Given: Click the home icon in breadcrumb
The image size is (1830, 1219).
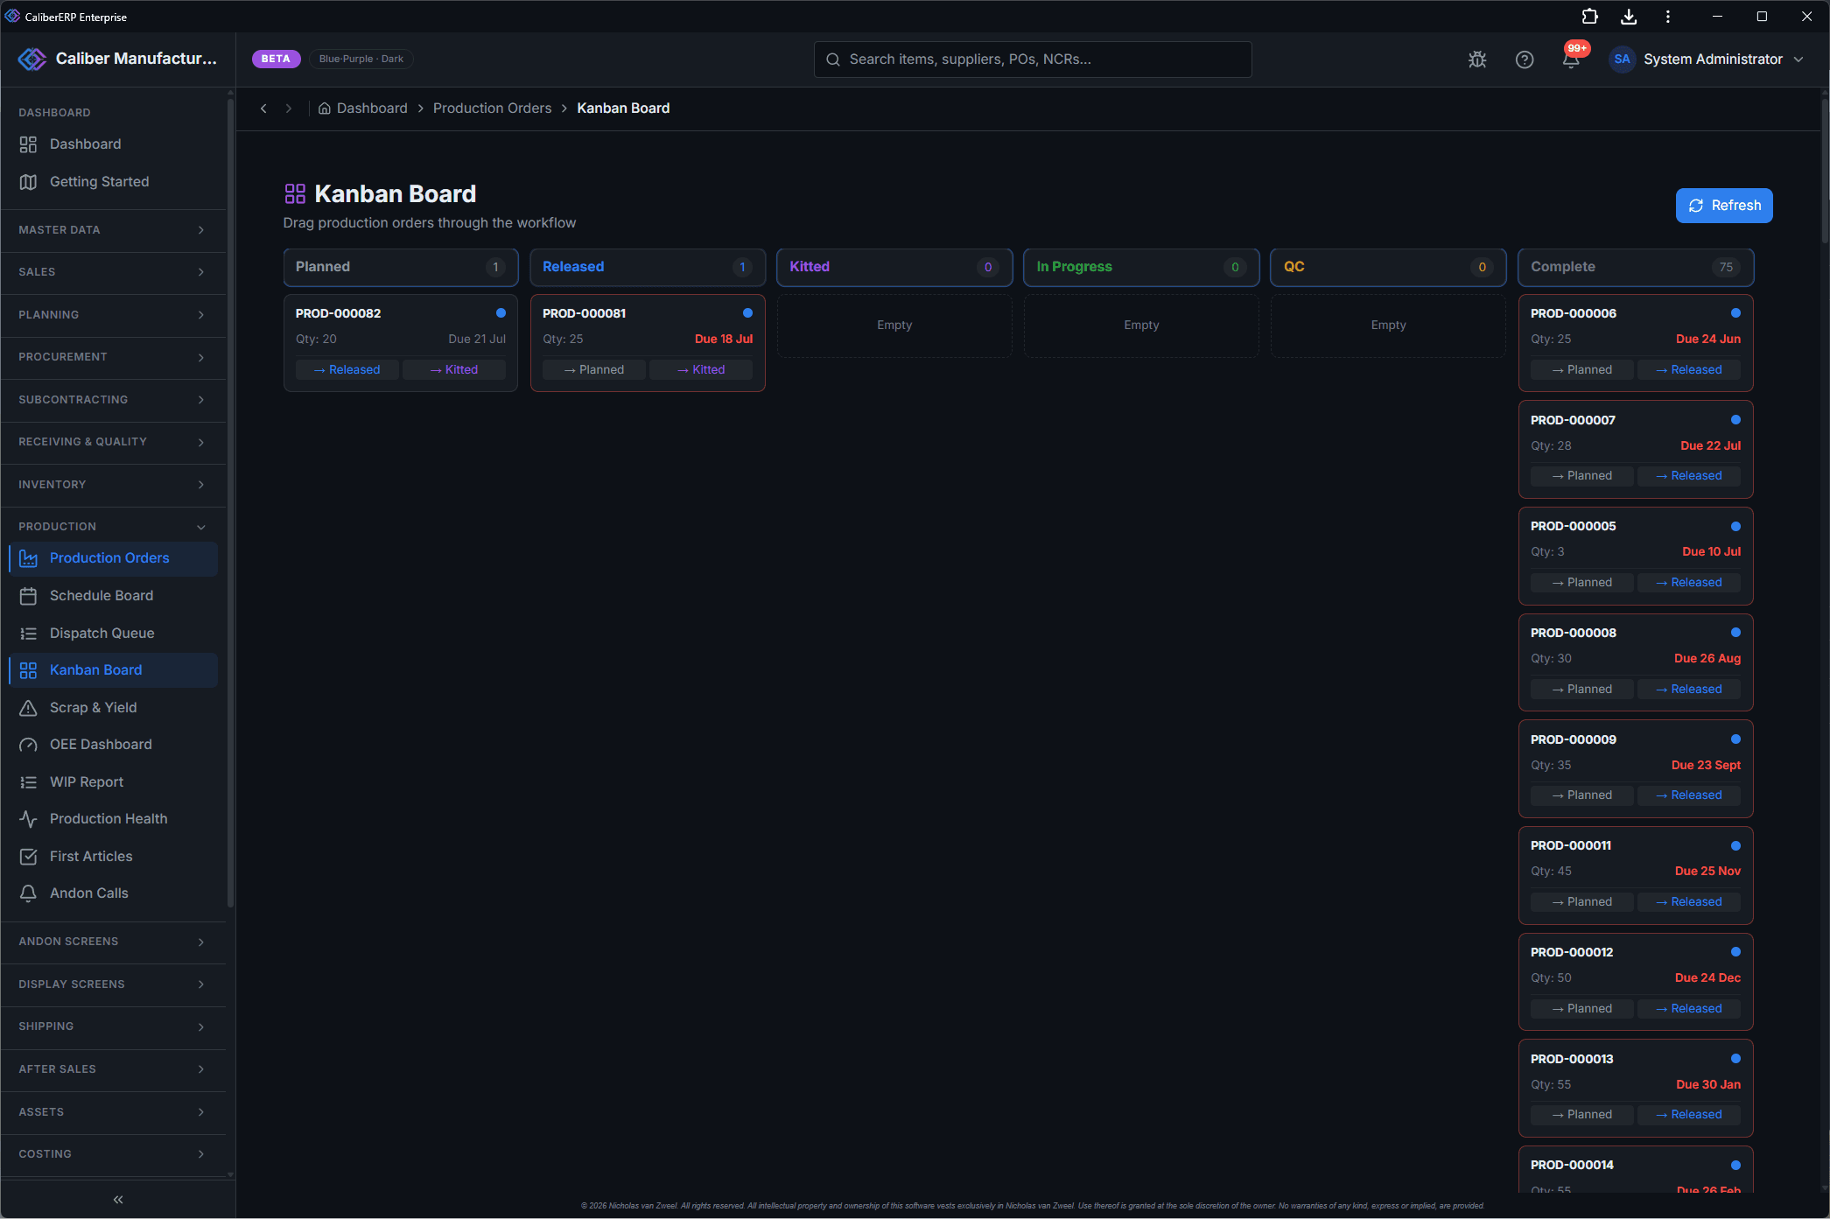Looking at the screenshot, I should pos(324,109).
